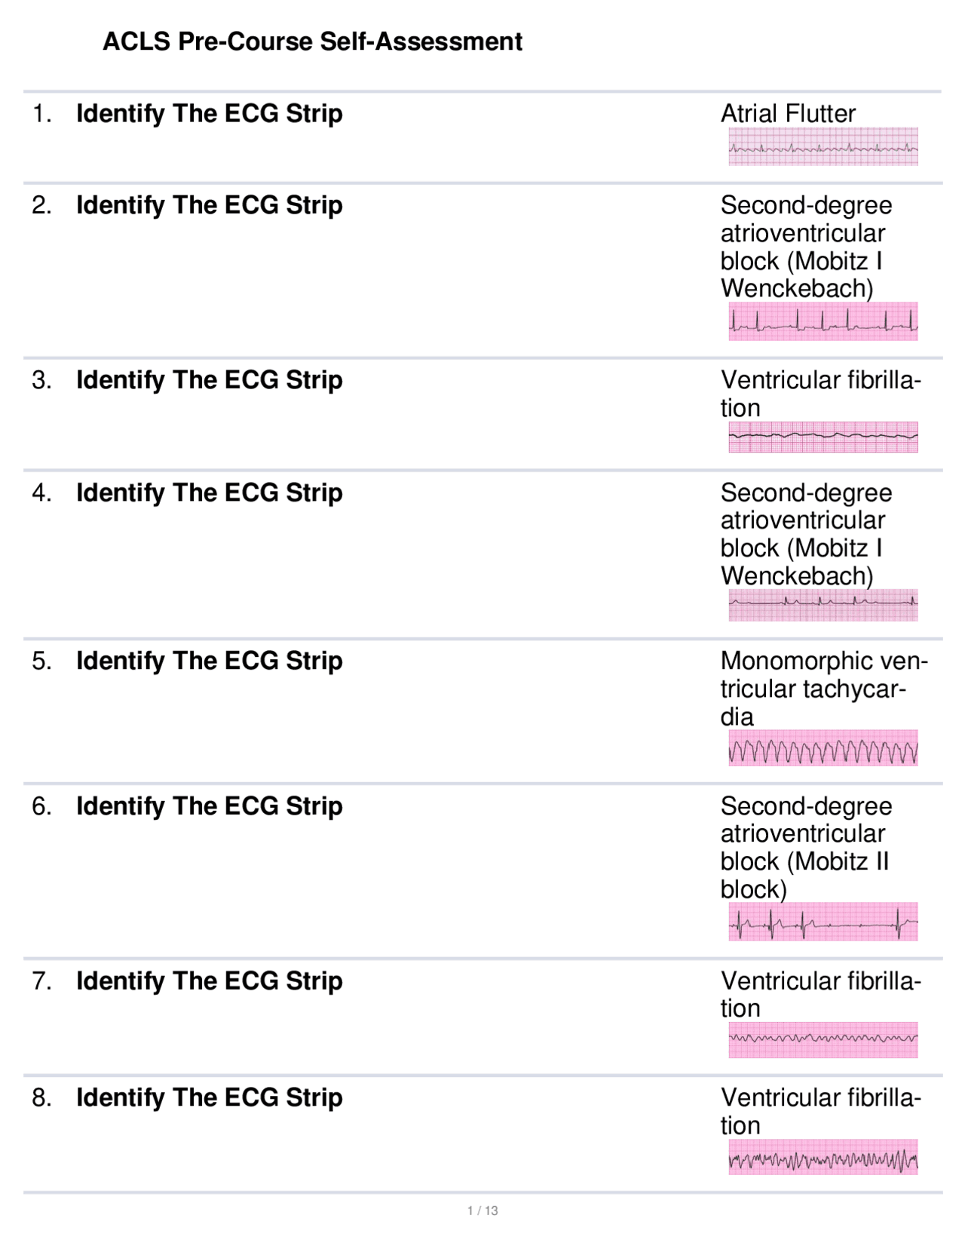Click the question 1 Identify The ECG Strip heading
The image size is (965, 1249).
click(x=209, y=114)
